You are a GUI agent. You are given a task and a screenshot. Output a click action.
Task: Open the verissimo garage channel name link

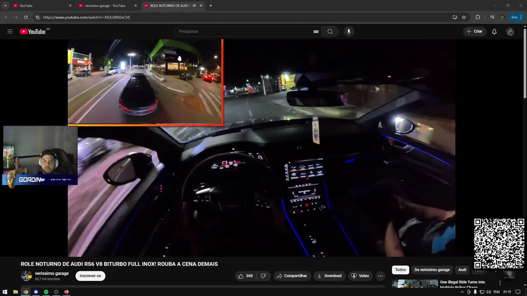(52, 273)
